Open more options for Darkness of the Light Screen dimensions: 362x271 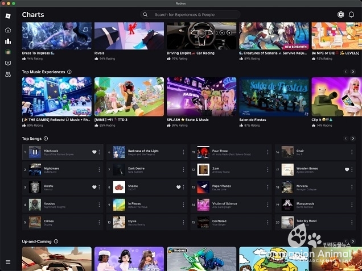(183, 152)
